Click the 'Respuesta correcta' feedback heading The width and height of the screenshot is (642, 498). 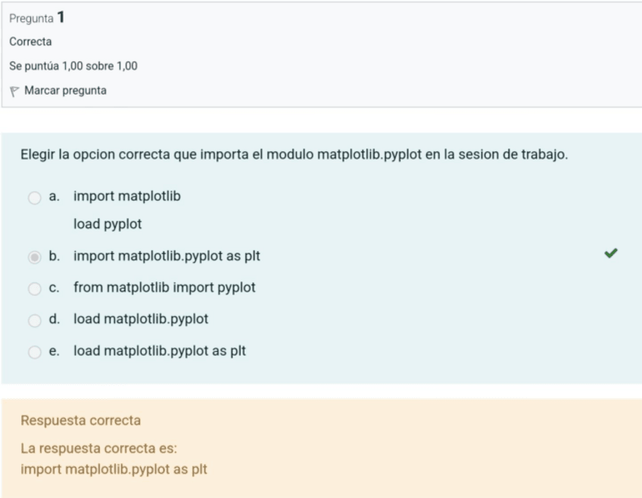(80, 420)
